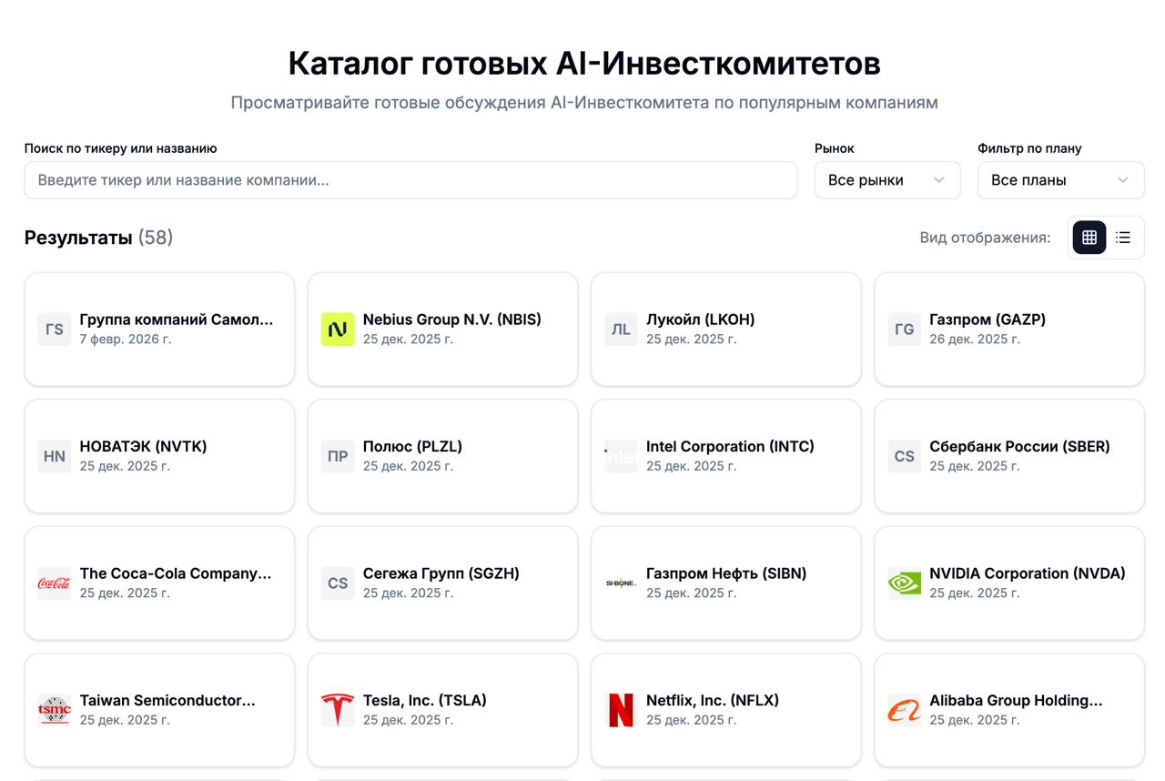Open the Газпром (GAZP) card
1165x781 pixels.
pos(1008,329)
